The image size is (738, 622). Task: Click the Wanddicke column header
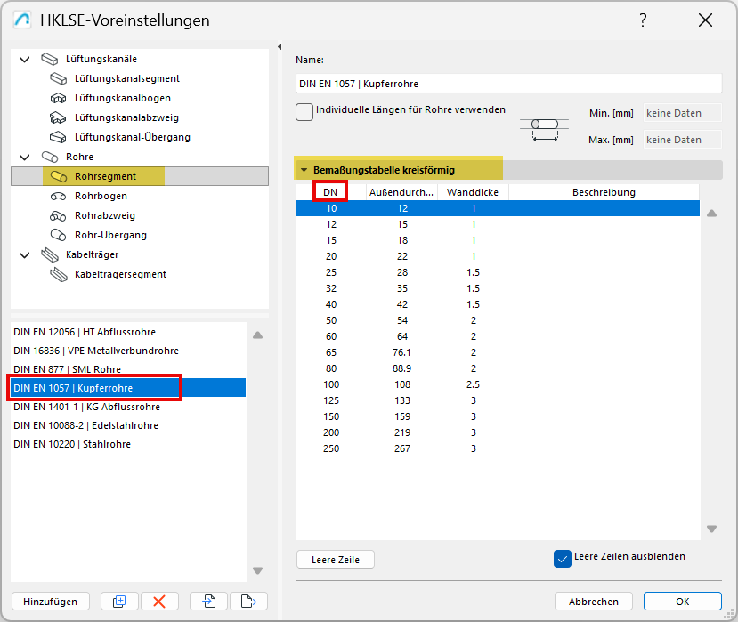pyautogui.click(x=473, y=192)
